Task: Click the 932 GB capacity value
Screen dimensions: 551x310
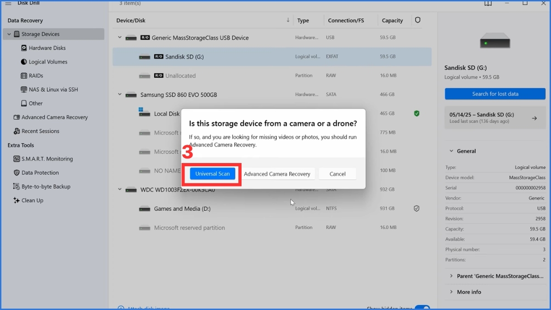Action: (x=388, y=189)
